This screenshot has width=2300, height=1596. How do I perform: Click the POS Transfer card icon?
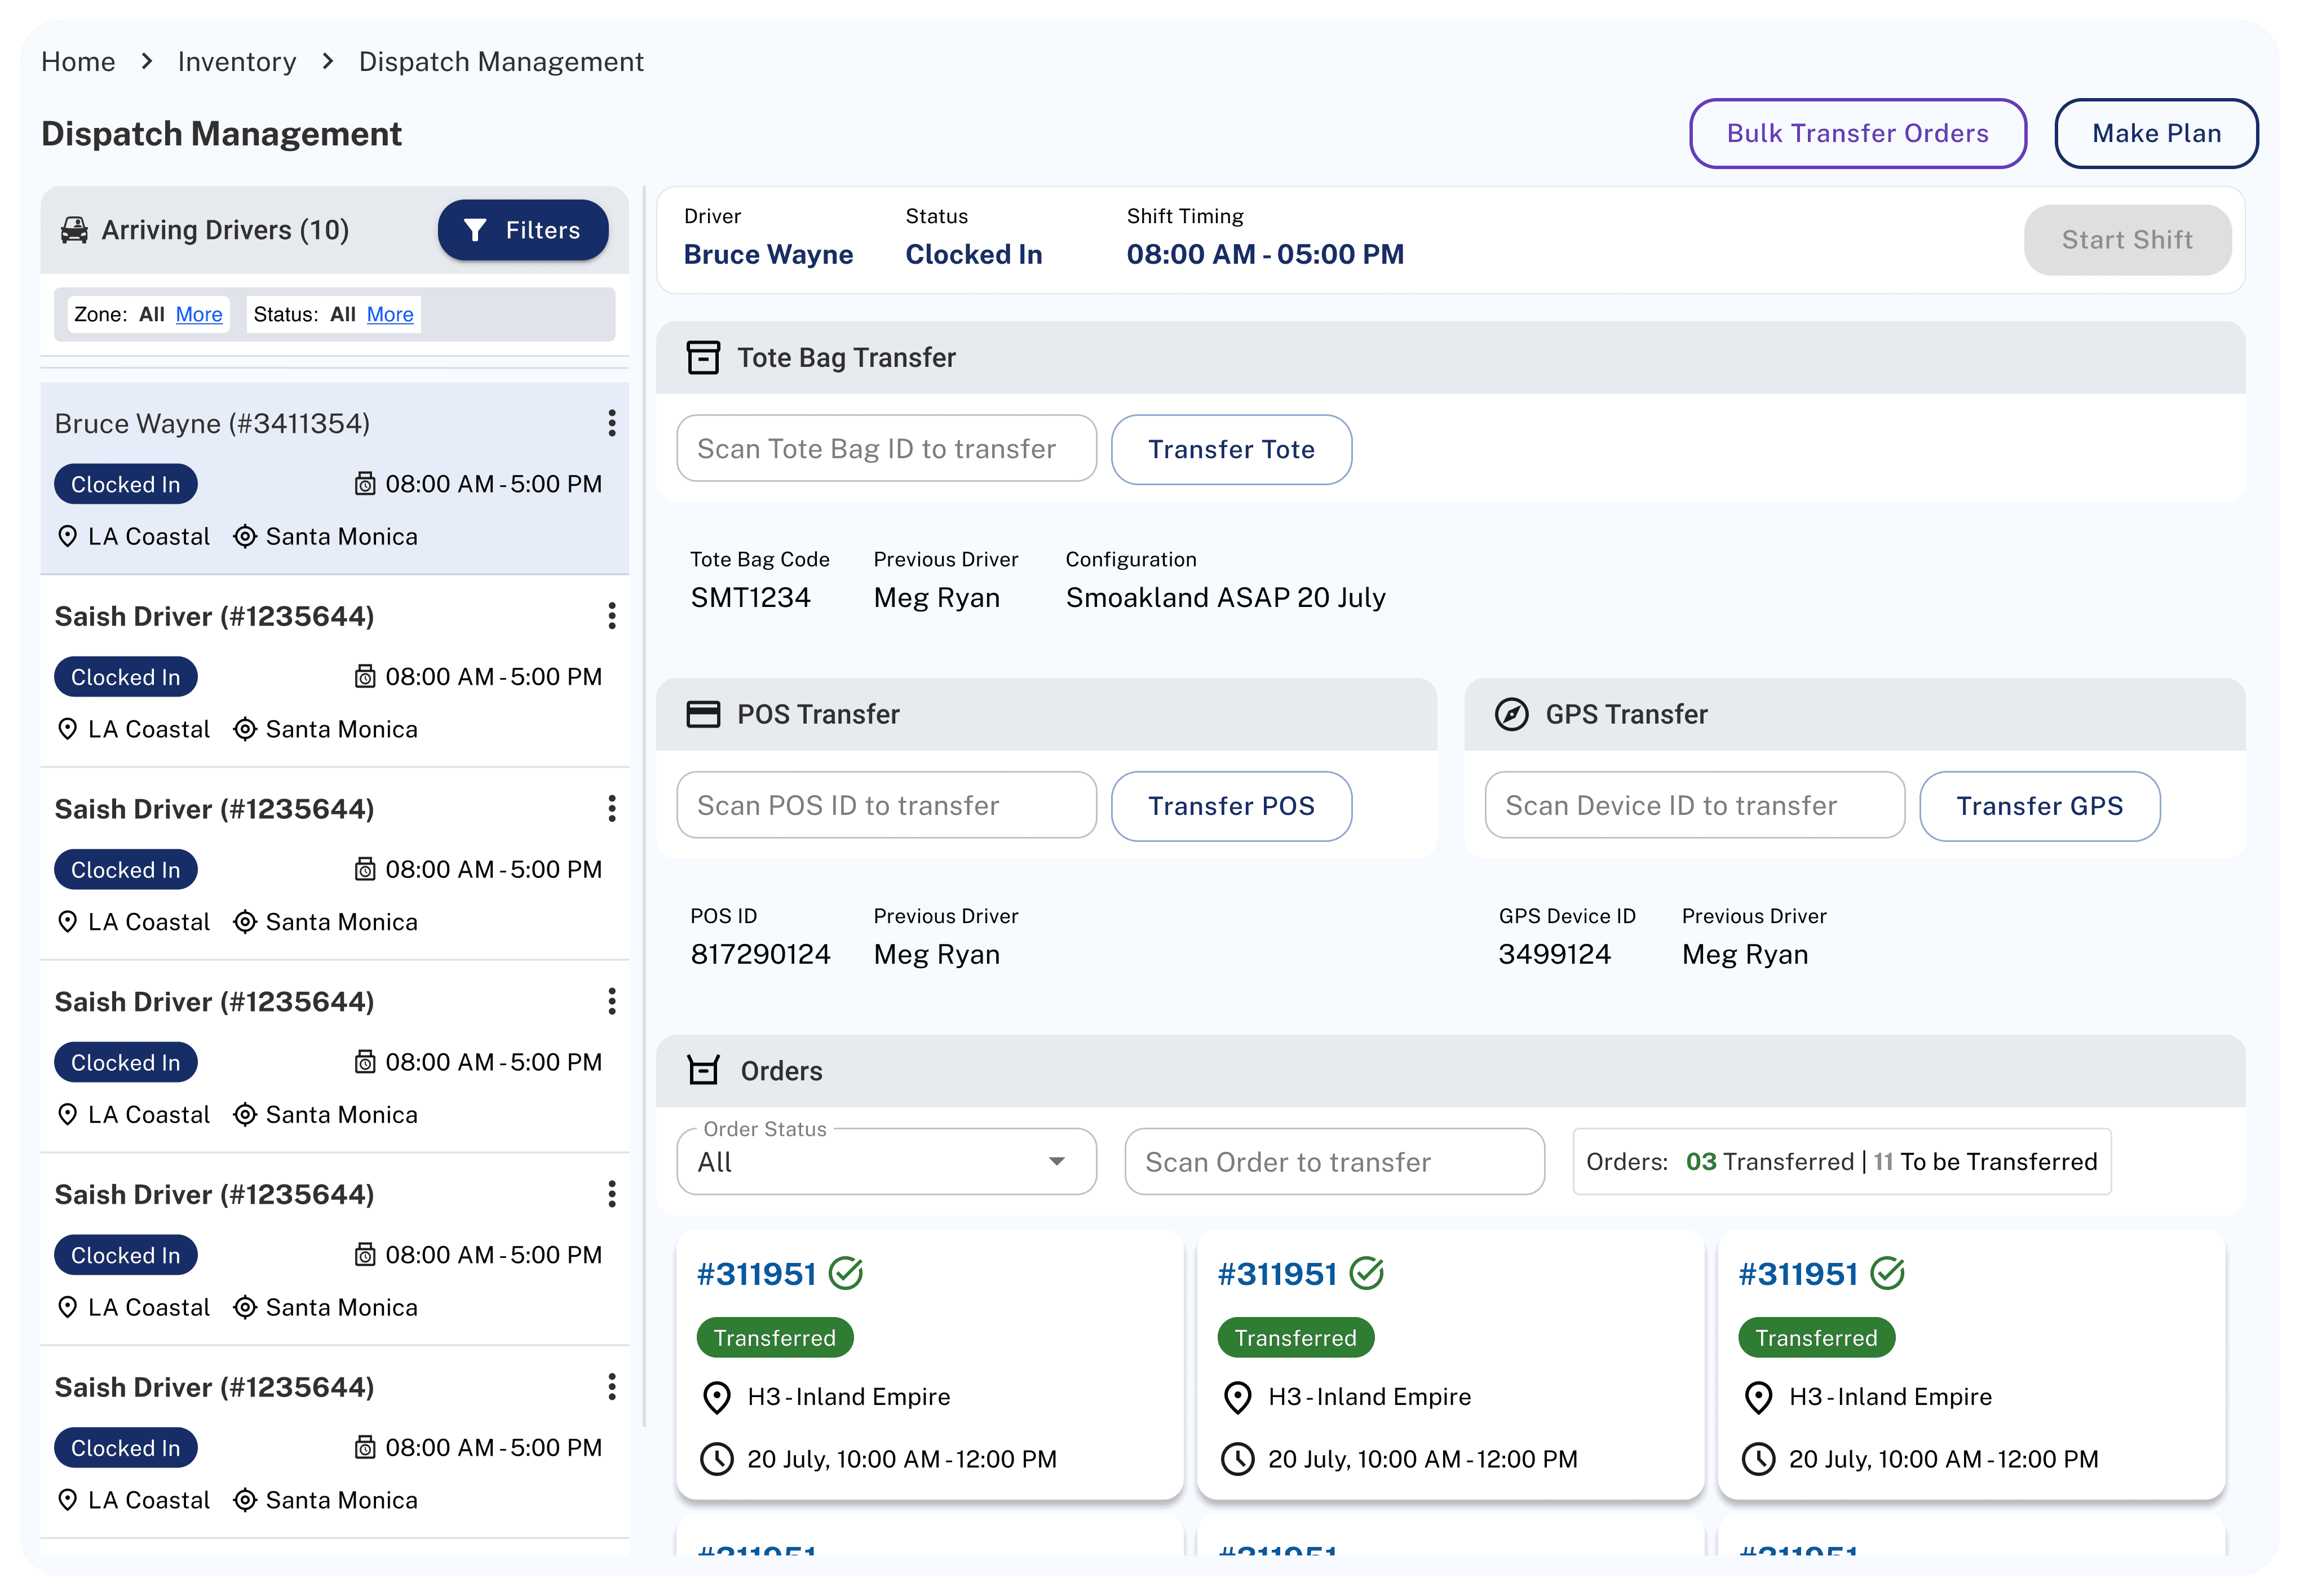pyautogui.click(x=703, y=714)
